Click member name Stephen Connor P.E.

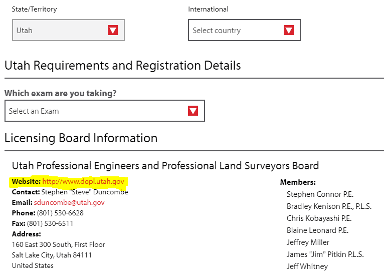click(321, 194)
